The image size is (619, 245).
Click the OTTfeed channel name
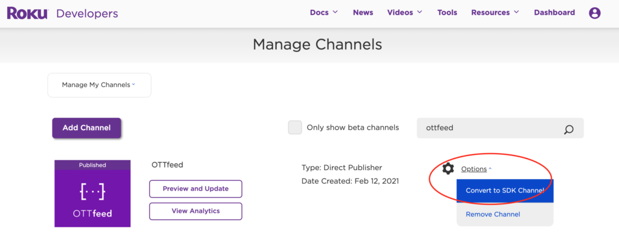tap(167, 165)
